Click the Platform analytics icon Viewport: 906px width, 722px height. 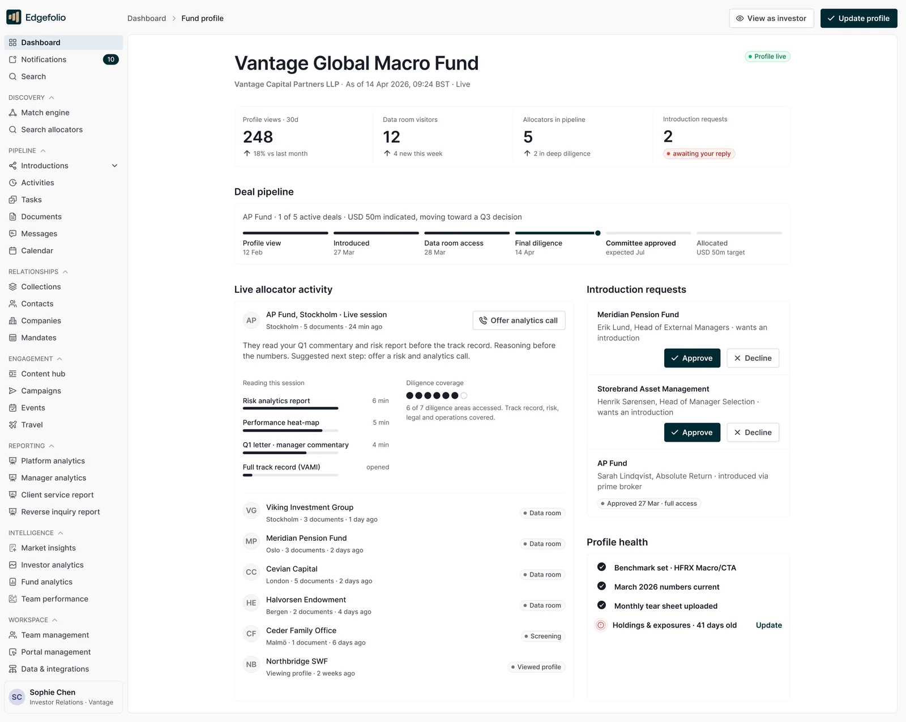coord(12,461)
